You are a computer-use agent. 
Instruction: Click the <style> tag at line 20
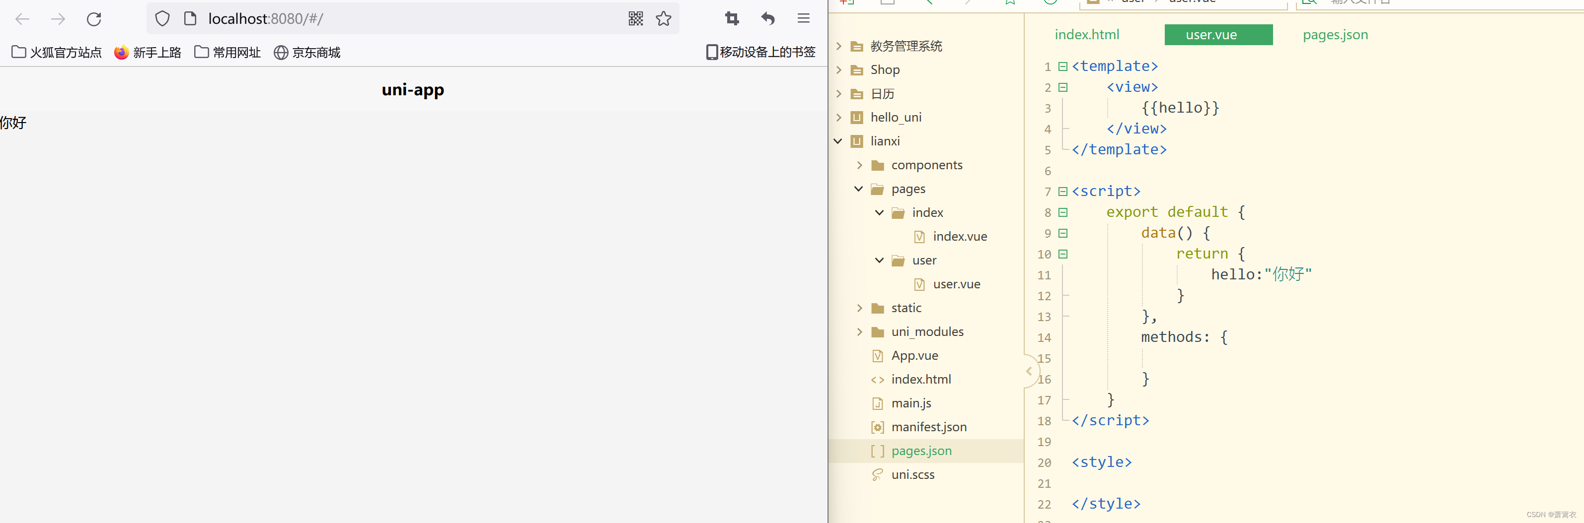[1101, 462]
